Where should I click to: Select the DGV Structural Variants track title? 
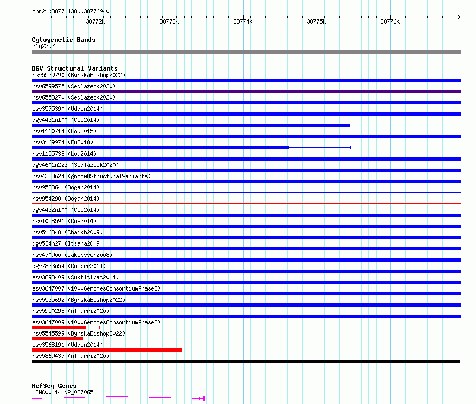(75, 68)
